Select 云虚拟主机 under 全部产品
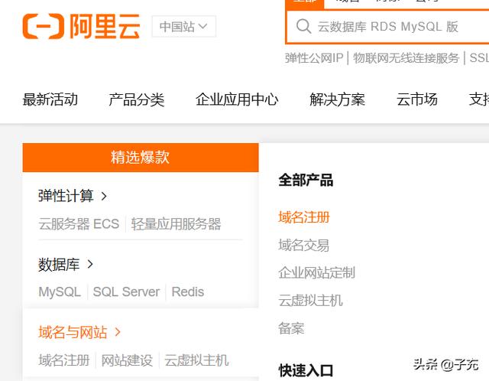This screenshot has height=381, width=489. pos(311,301)
